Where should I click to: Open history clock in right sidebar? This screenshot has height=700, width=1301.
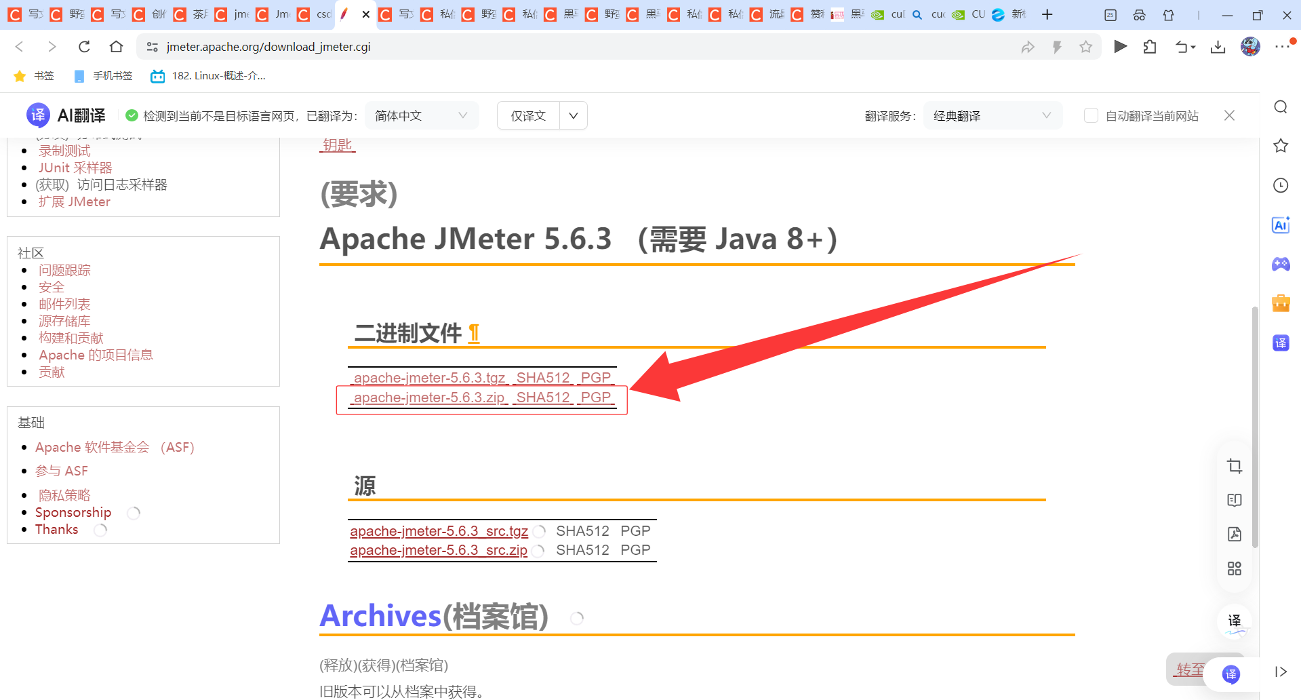click(x=1281, y=185)
